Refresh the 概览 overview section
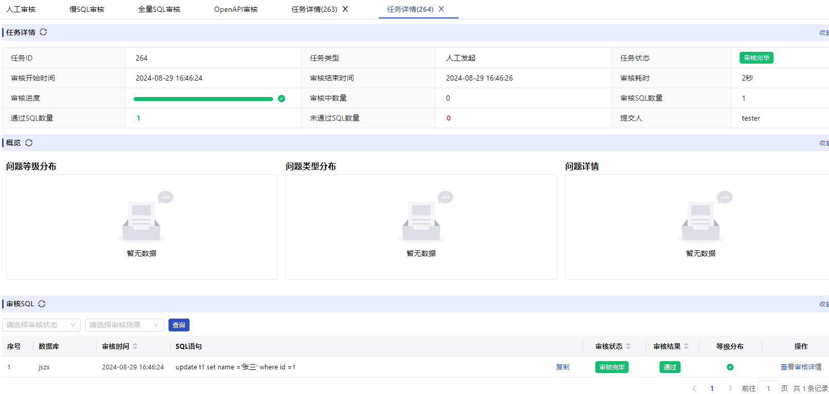The width and height of the screenshot is (829, 394). click(29, 143)
